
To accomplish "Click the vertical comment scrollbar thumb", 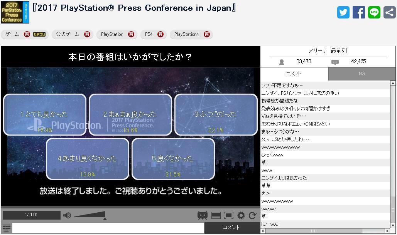I will (x=393, y=209).
